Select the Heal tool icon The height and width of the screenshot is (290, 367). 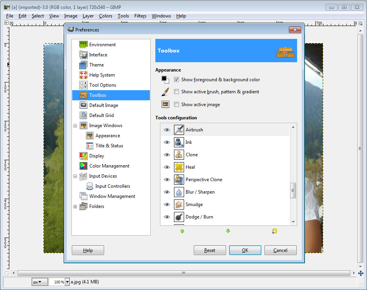(x=179, y=167)
